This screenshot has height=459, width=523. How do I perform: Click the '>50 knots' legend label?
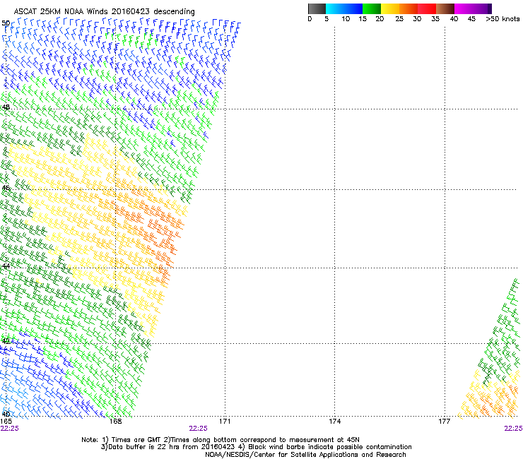click(x=503, y=19)
